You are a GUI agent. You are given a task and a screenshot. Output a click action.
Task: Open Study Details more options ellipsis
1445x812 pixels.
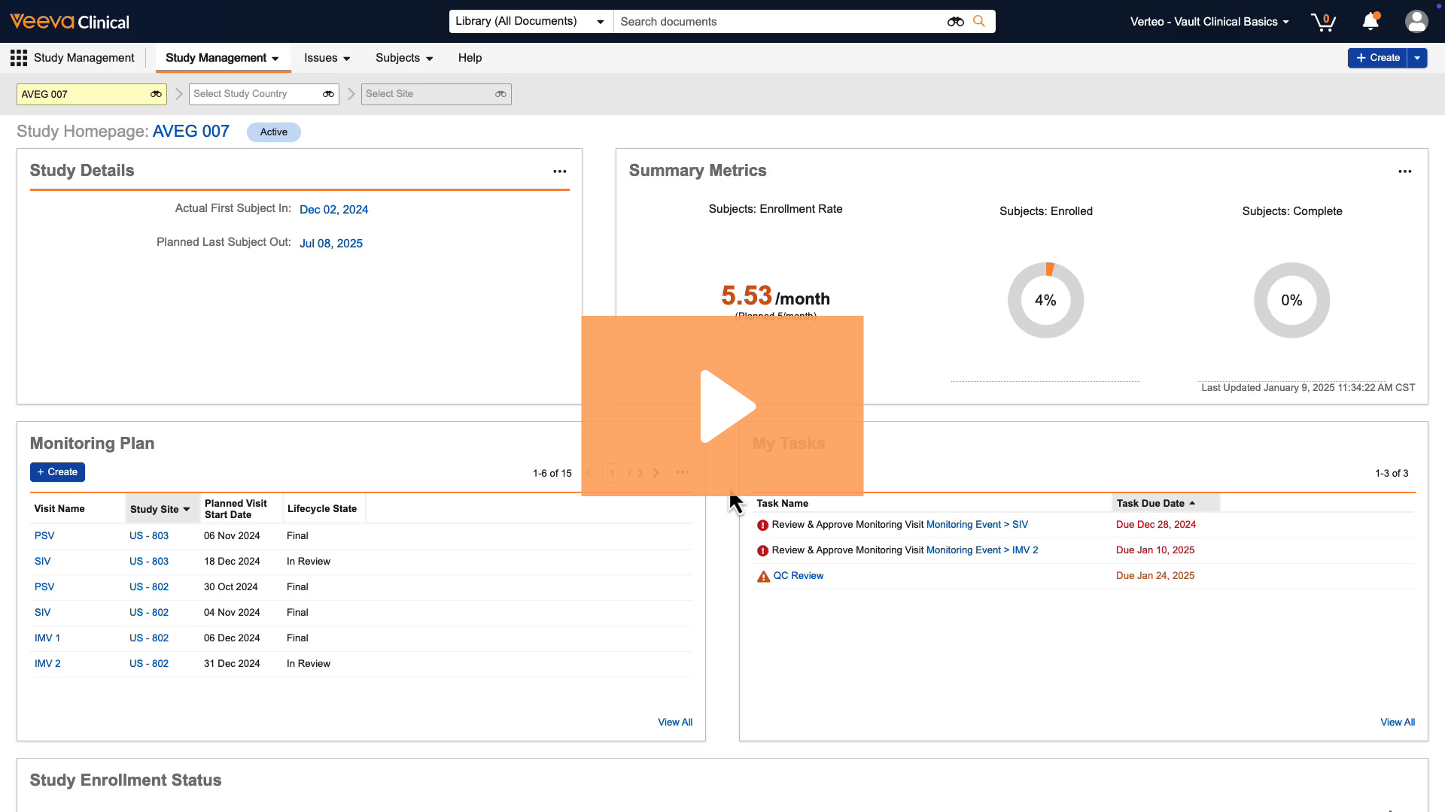559,171
